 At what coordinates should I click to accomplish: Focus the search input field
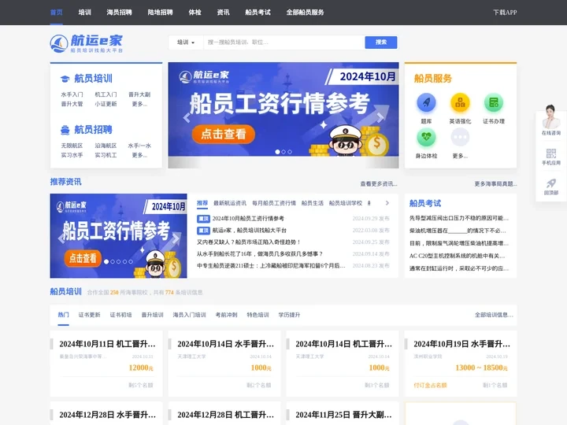[283, 42]
